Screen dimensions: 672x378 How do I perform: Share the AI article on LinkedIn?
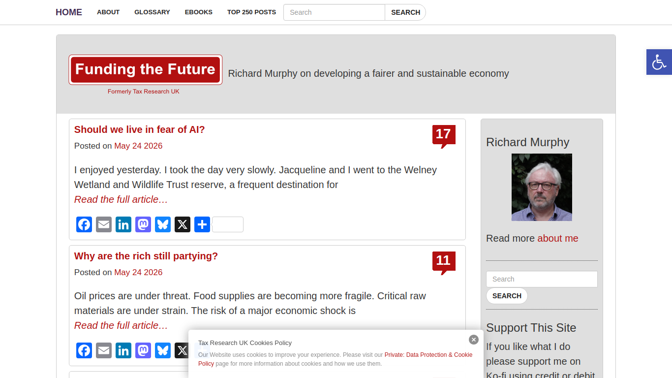[x=123, y=224]
